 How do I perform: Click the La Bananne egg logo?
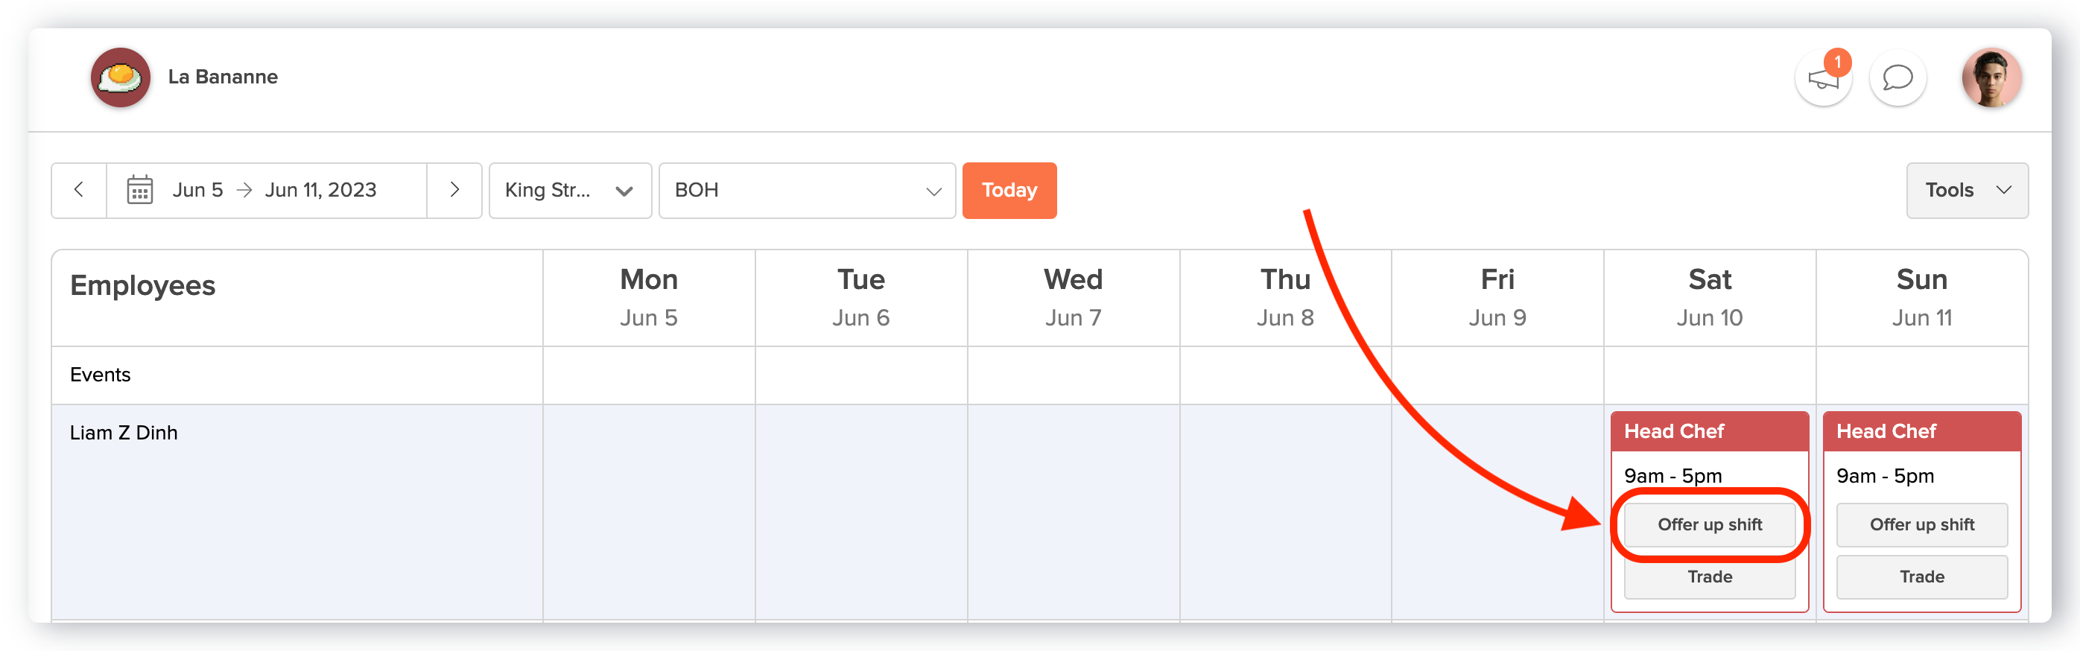121,77
